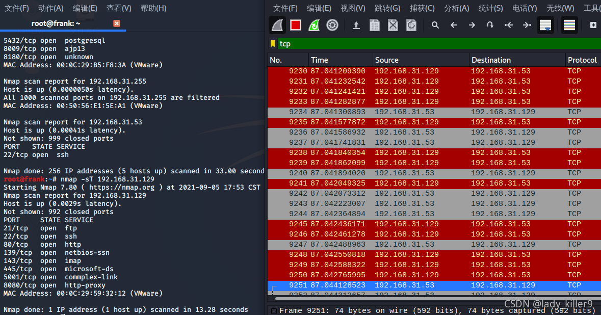Go forward in packet history arrow
Image resolution: width=601 pixels, height=315 pixels.
coord(472,25)
